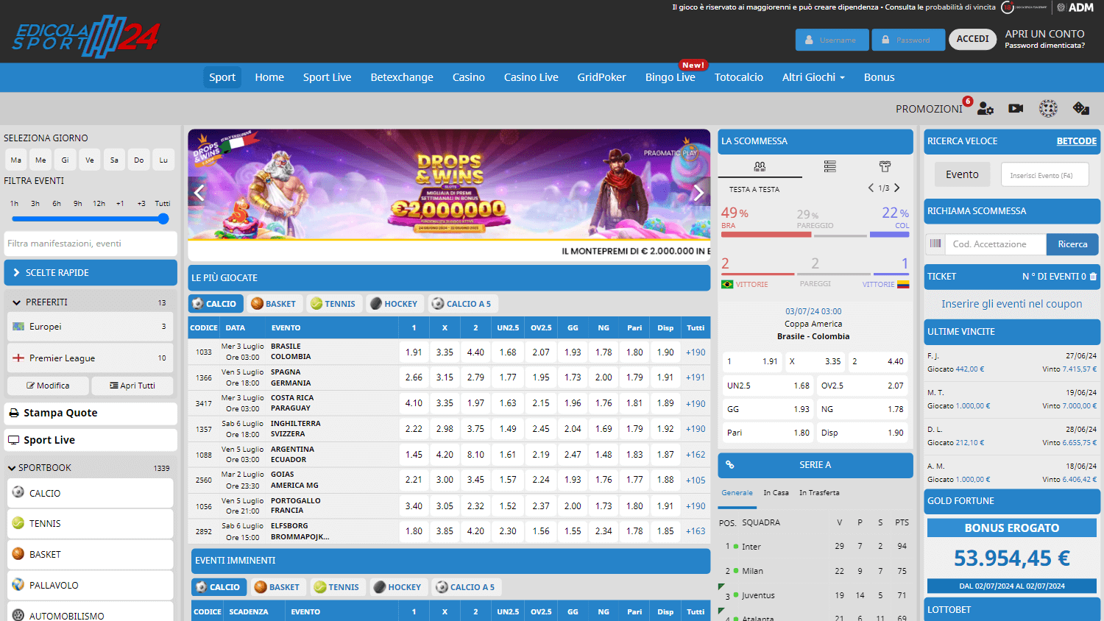
Task: Open Casino Live menu item
Action: pyautogui.click(x=531, y=77)
